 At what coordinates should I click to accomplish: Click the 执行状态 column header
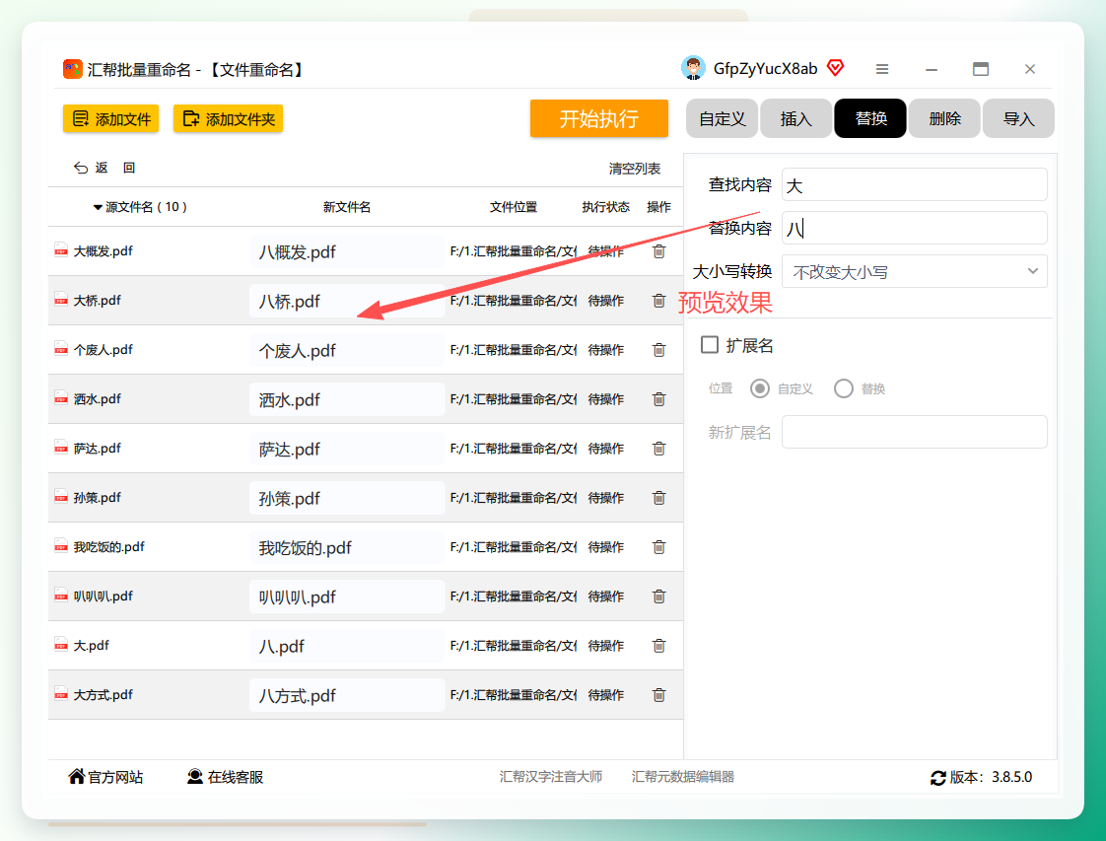(605, 207)
